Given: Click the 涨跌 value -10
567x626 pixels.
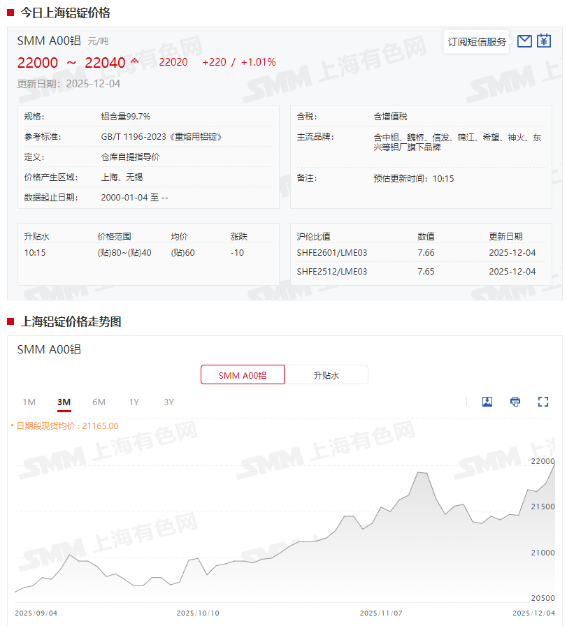Looking at the screenshot, I should [x=237, y=253].
